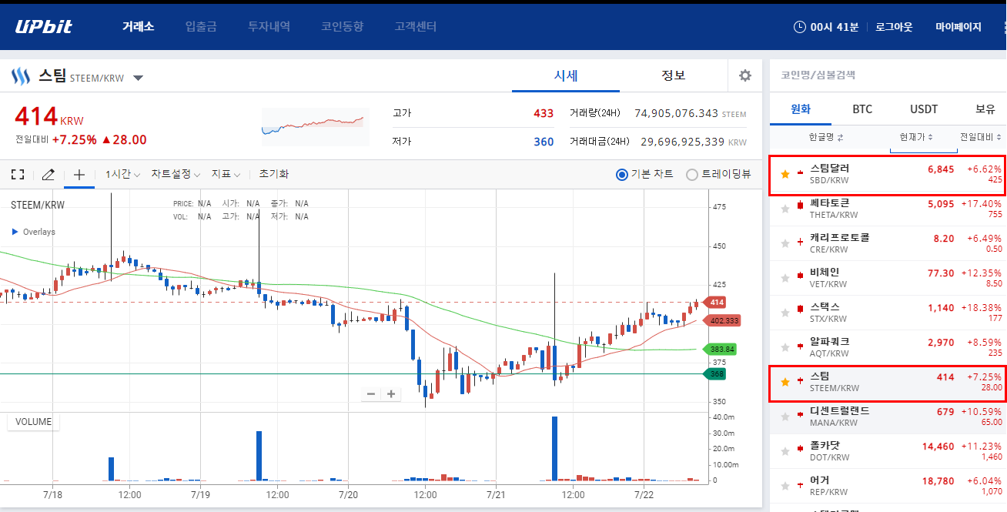Open 코인동향 nav menu

pos(342,27)
